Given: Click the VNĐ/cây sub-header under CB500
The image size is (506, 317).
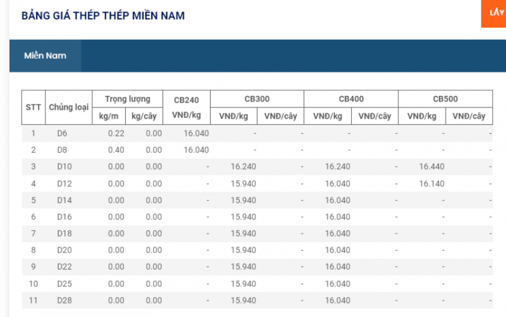Looking at the screenshot, I should pyautogui.click(x=469, y=116).
